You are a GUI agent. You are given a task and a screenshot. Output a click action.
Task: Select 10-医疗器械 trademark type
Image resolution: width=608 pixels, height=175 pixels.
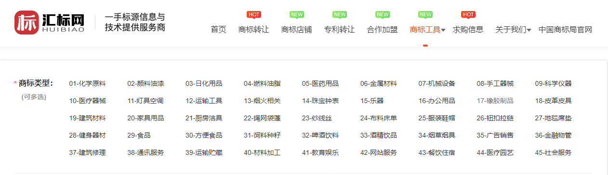[x=87, y=101]
